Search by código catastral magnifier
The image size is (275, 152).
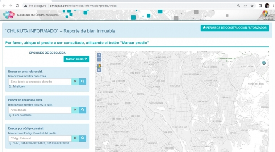click(82, 138)
